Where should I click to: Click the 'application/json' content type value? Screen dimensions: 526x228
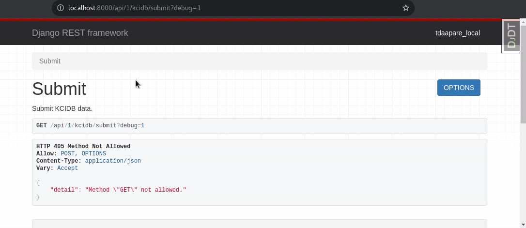(x=113, y=161)
